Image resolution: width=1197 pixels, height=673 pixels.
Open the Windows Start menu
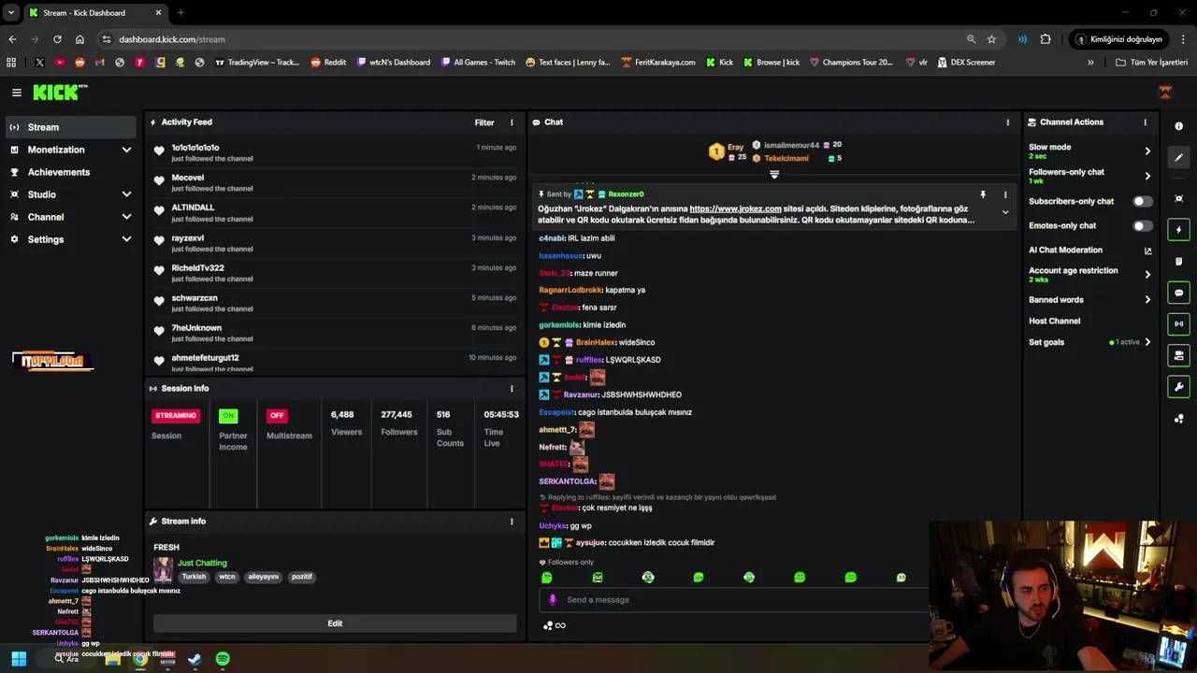[x=19, y=659]
